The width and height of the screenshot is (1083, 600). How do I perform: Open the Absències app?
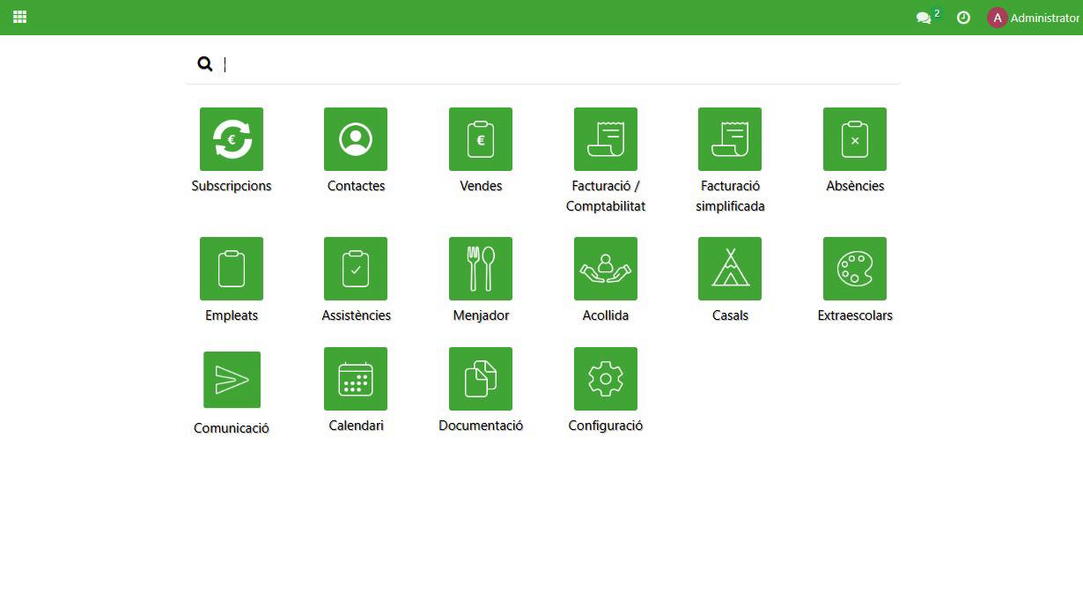[x=855, y=139]
